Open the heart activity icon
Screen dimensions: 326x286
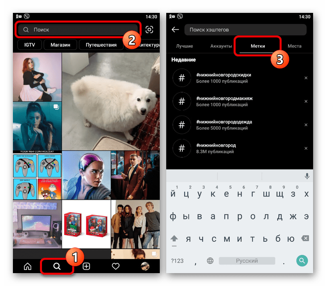tap(116, 266)
